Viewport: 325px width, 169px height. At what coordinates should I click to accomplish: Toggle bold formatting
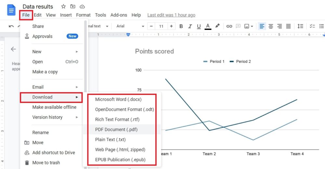click(x=181, y=26)
